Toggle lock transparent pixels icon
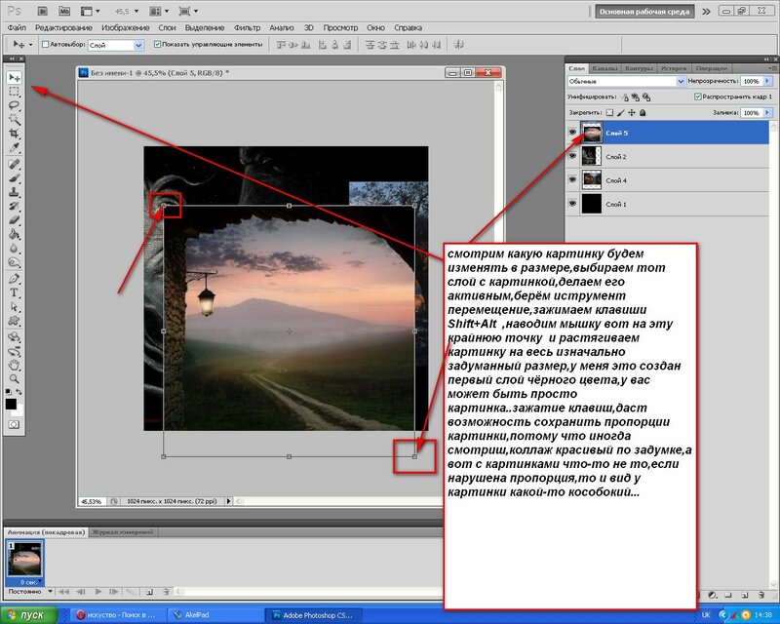780x624 pixels. click(610, 113)
